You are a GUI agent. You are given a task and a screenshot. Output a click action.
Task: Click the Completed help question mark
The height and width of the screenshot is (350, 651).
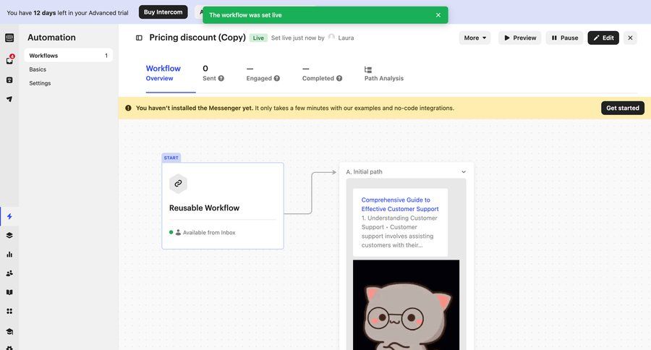tap(339, 78)
